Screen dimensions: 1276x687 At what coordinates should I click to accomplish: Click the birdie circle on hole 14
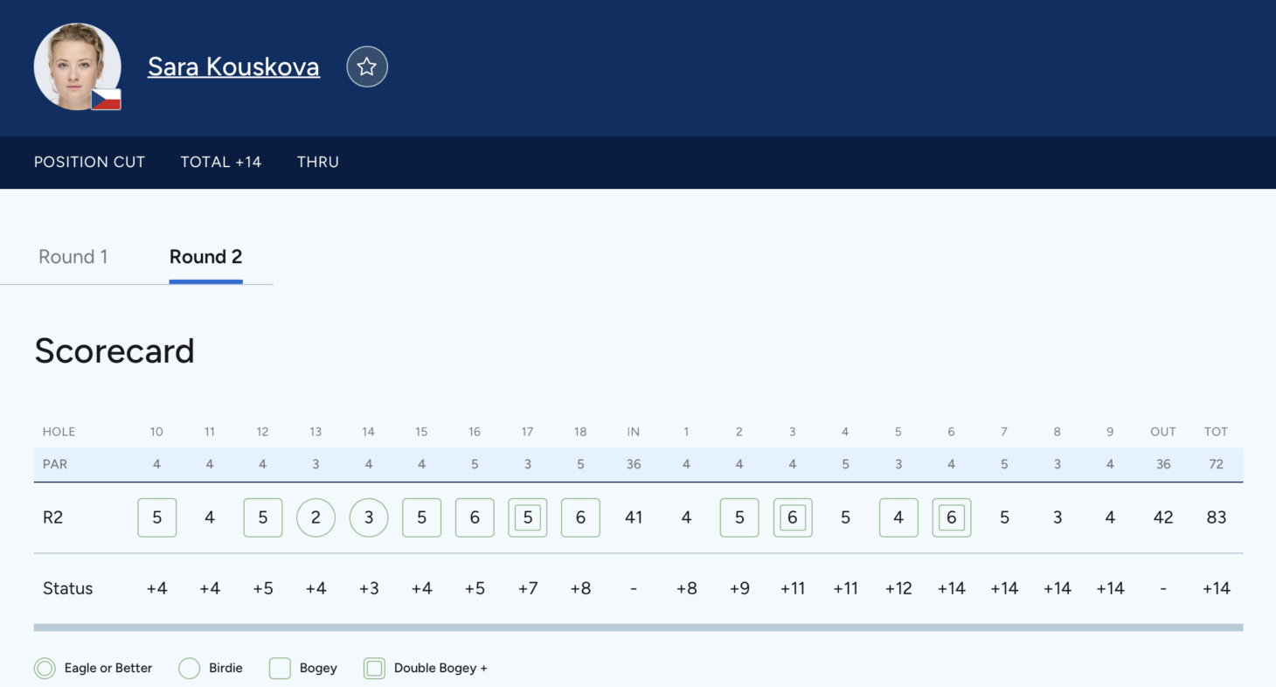[369, 517]
